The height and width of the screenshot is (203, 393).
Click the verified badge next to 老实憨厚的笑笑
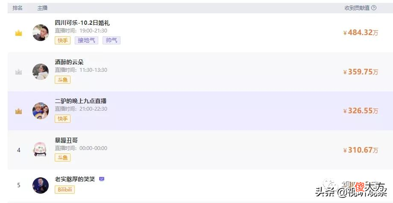[x=102, y=179]
